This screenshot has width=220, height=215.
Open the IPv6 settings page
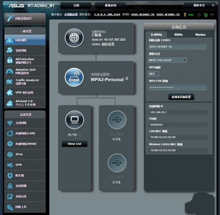pyautogui.click(x=19, y=154)
